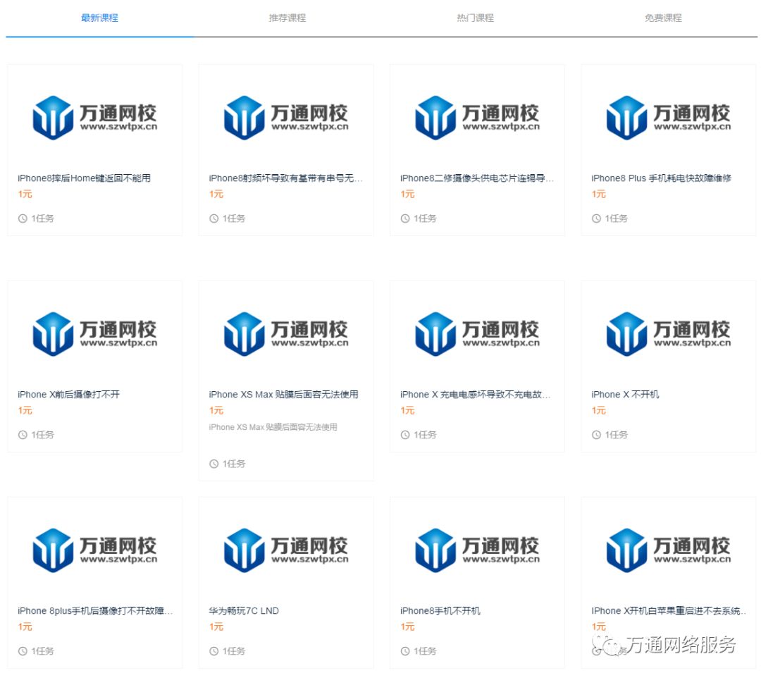This screenshot has height=678, width=761.
Task: Click 1元 price of iPhone XS Max 贴膜 course
Action: coord(216,411)
